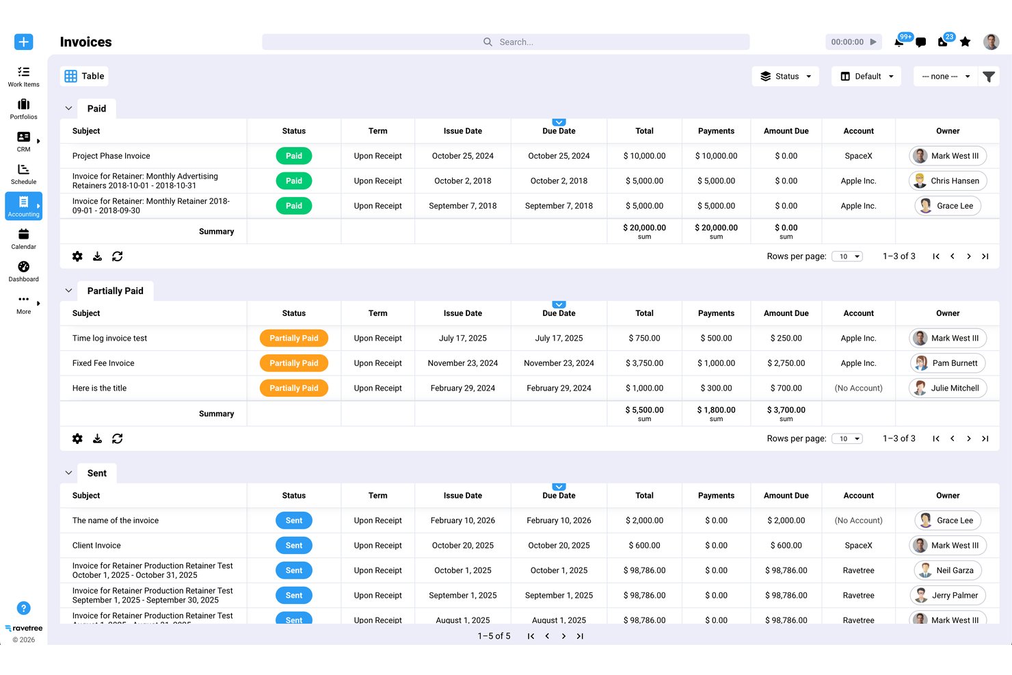
Task: Click the Paid status badge for Project Phase Invoice
Action: pyautogui.click(x=294, y=156)
